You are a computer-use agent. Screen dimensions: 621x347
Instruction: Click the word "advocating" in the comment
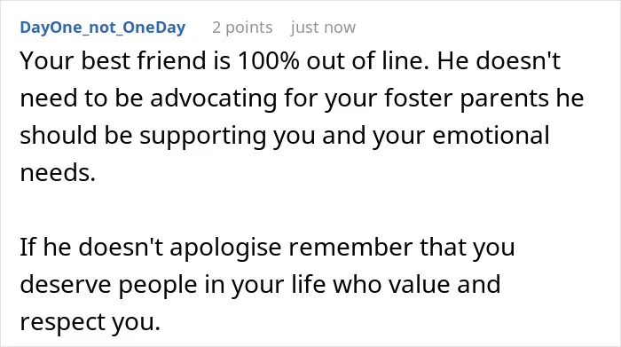point(213,99)
